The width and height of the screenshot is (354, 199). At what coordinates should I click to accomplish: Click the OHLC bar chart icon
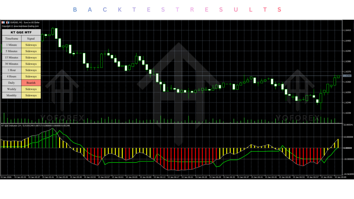point(3,22)
